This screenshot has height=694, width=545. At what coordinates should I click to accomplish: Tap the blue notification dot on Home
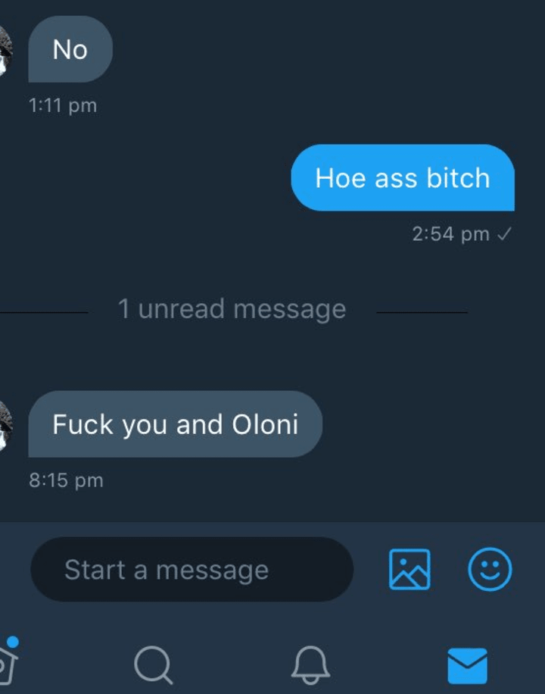(x=13, y=642)
